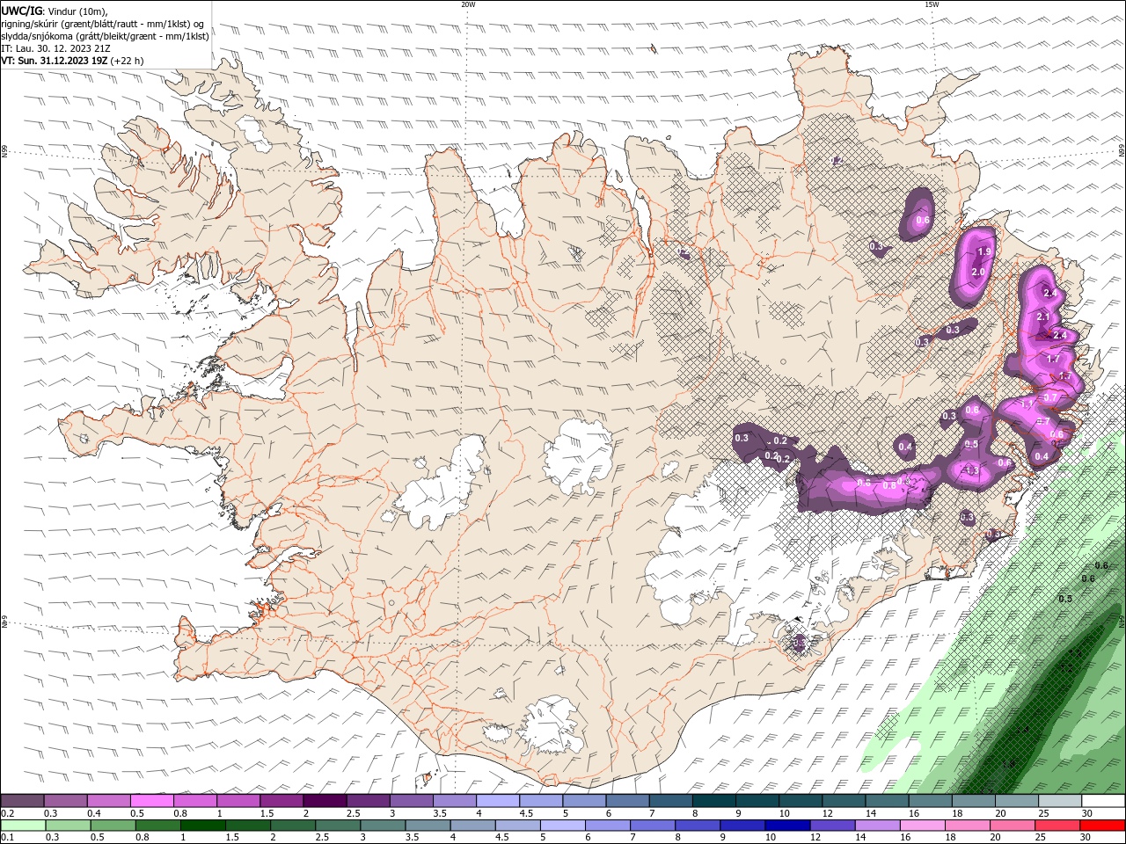The image size is (1126, 844).
Task: Select the violet bottom swatch labeled 12
Action: (831, 826)
